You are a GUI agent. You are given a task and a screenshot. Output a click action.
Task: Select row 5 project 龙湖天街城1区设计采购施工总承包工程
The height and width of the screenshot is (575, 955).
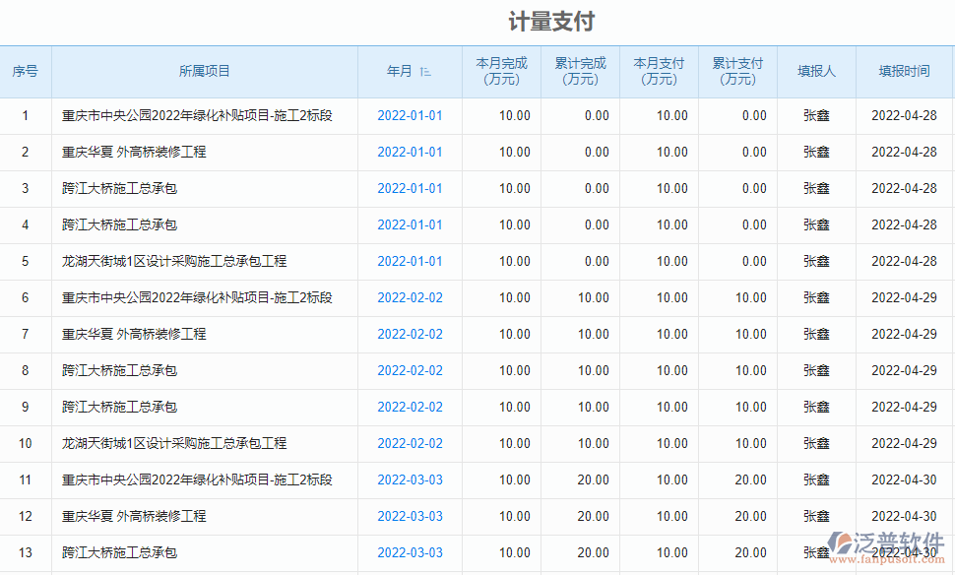[174, 262]
